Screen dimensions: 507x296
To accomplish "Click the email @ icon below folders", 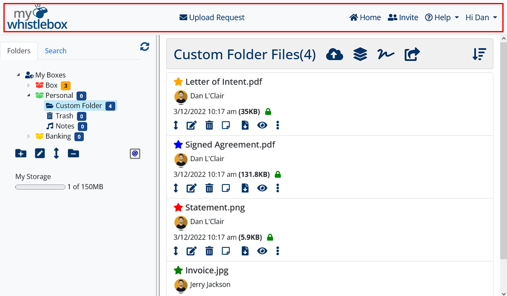I will [x=135, y=154].
